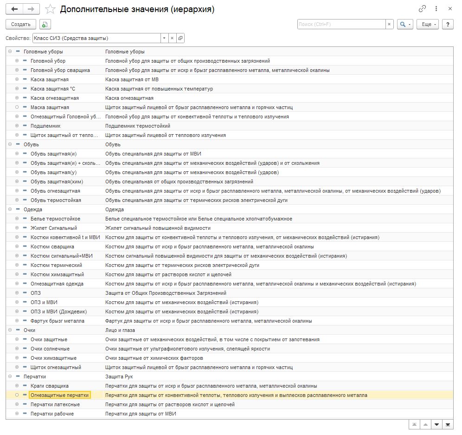Screen dimensions: 462x435
Task: Select the ОПЗ row
Action: click(229, 293)
